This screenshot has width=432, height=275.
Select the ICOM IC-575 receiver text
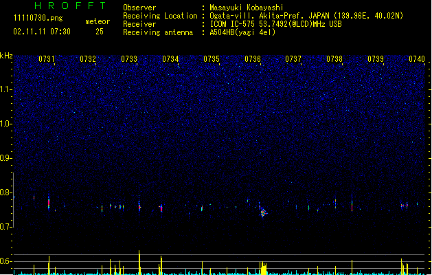275,24
